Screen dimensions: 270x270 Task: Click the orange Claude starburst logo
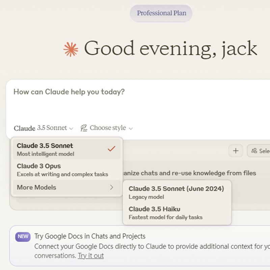(71, 50)
